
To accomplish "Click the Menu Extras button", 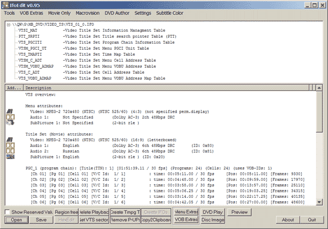I will point(186,212).
